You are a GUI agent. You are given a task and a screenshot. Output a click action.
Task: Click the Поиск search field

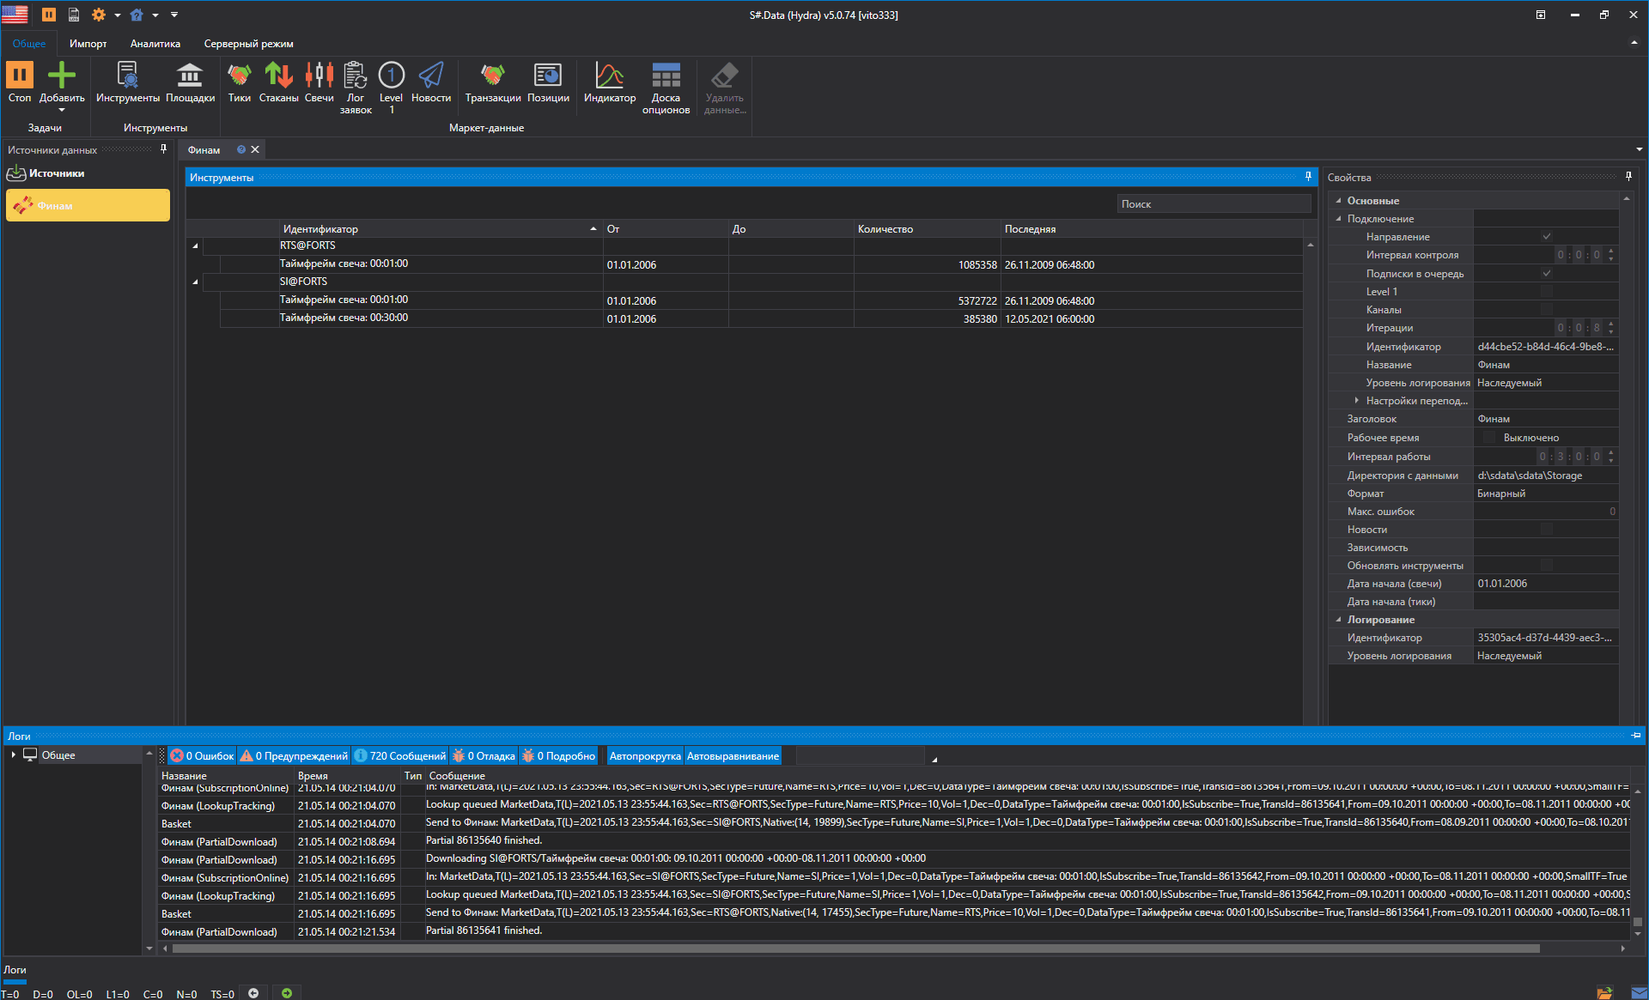[1213, 204]
